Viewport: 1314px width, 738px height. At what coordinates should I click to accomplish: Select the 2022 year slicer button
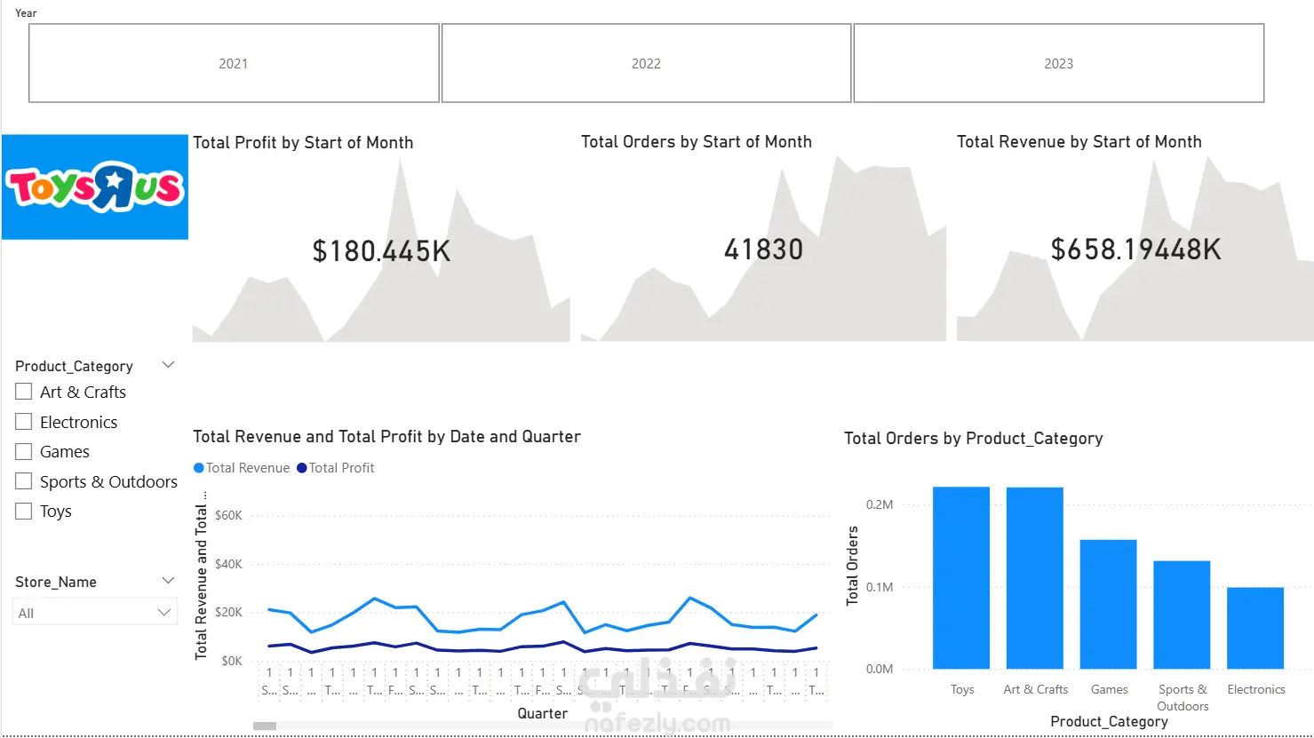646,63
